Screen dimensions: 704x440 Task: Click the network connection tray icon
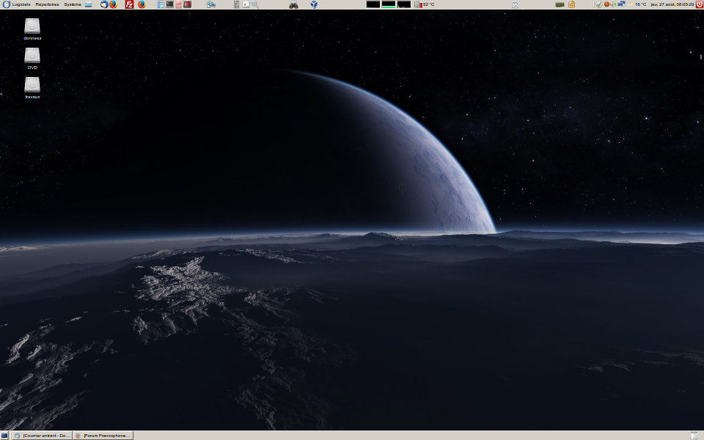click(621, 4)
